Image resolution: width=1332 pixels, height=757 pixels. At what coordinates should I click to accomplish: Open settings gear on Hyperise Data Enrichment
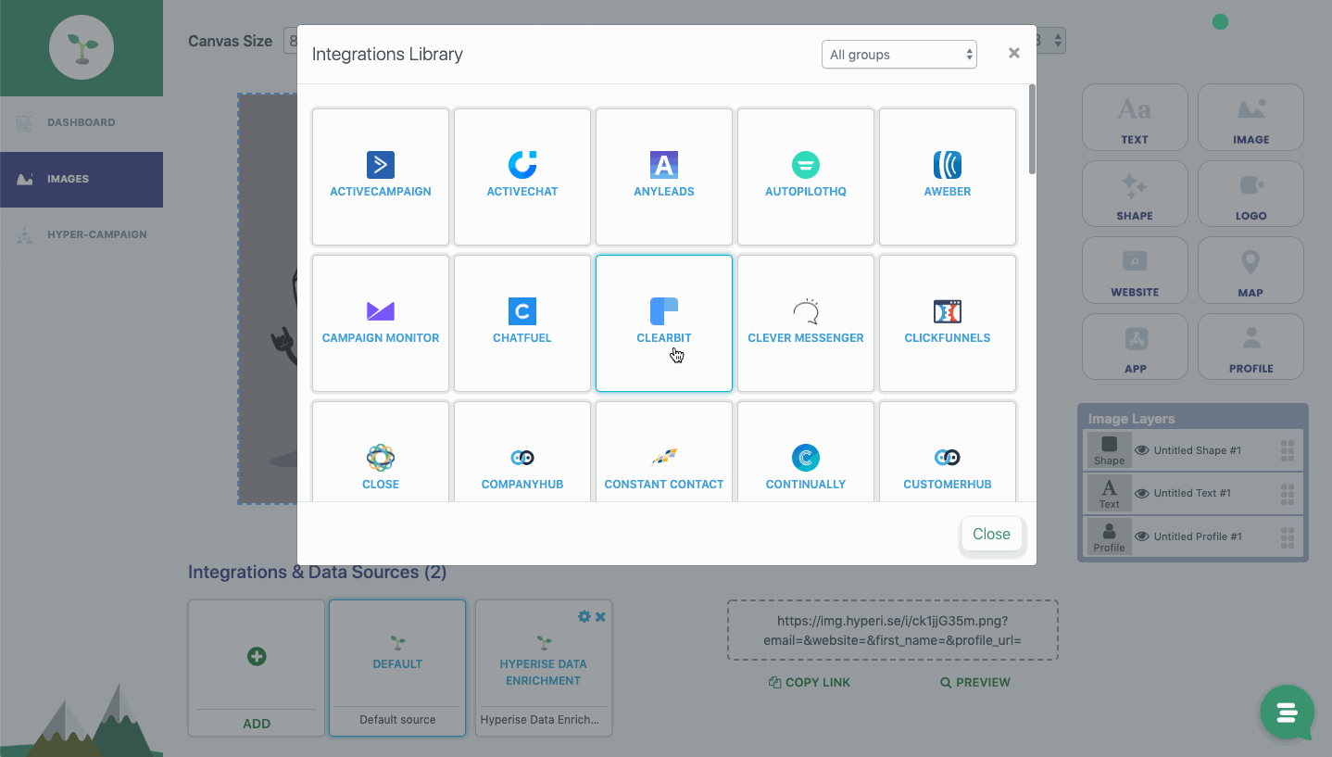[584, 616]
